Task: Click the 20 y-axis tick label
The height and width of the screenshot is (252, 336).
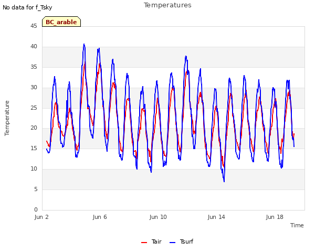Action: pos(34,128)
